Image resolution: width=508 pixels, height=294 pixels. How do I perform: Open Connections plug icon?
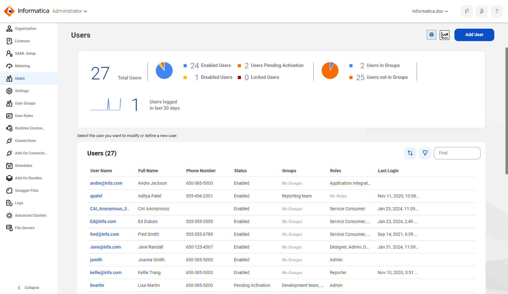[x=9, y=141]
